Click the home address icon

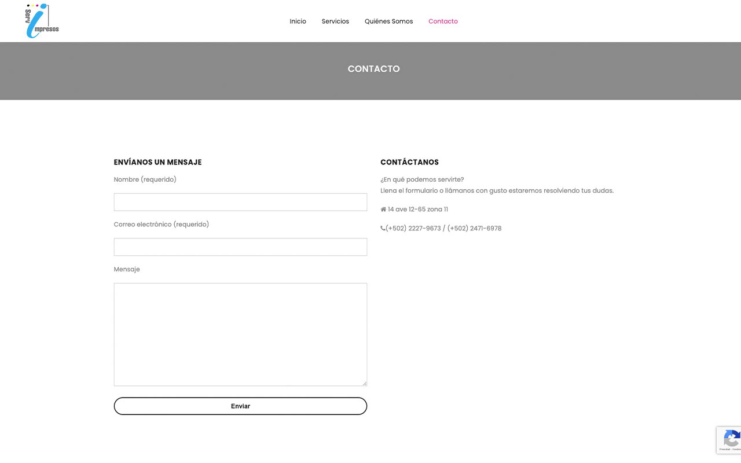(383, 210)
